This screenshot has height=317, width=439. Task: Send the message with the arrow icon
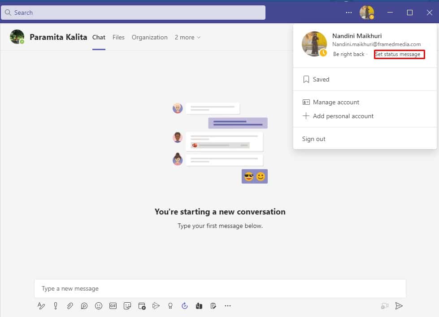tap(399, 306)
